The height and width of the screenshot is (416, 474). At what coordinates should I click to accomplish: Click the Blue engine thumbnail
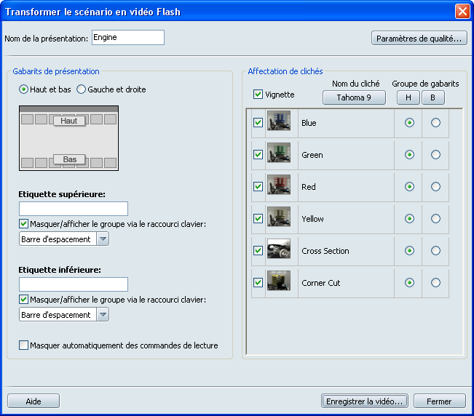click(279, 121)
